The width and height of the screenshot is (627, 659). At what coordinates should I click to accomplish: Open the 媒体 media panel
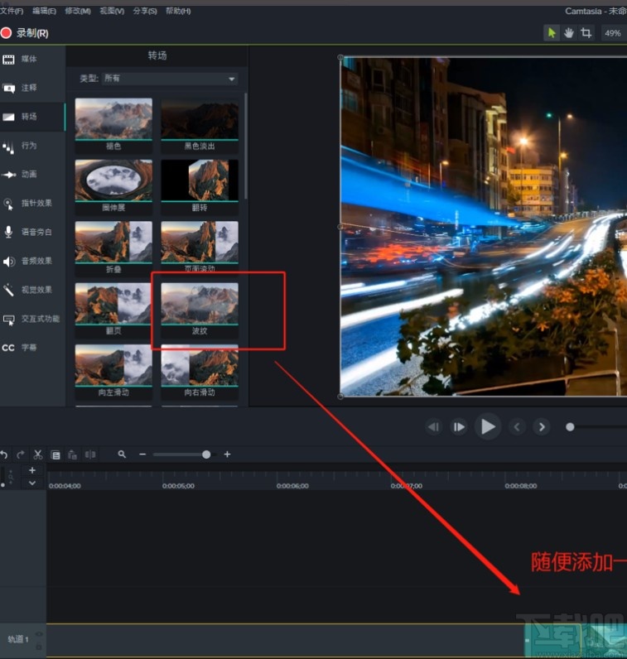coord(32,59)
